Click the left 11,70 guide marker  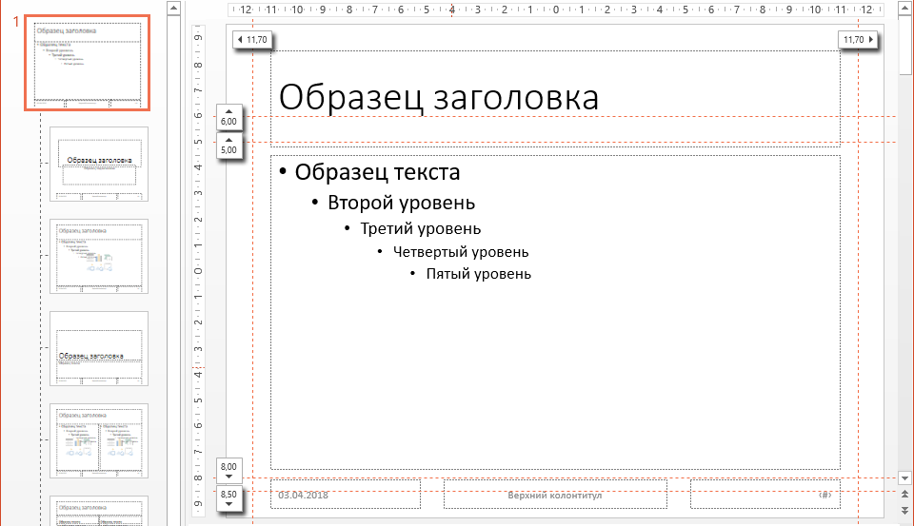click(x=252, y=40)
